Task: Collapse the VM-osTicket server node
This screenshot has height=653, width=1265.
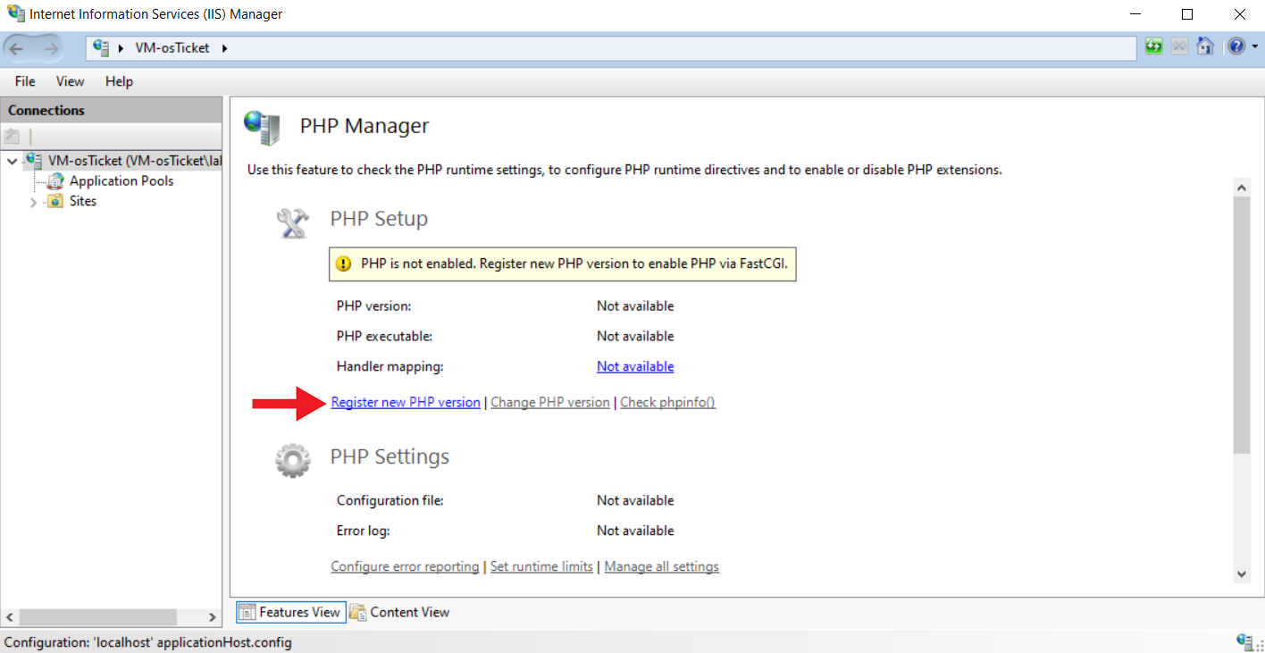Action: [x=11, y=162]
